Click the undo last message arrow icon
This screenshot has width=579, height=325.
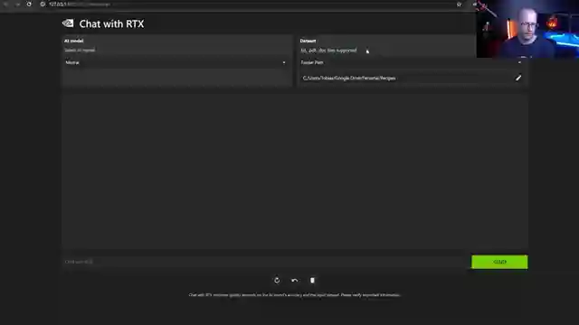click(294, 281)
